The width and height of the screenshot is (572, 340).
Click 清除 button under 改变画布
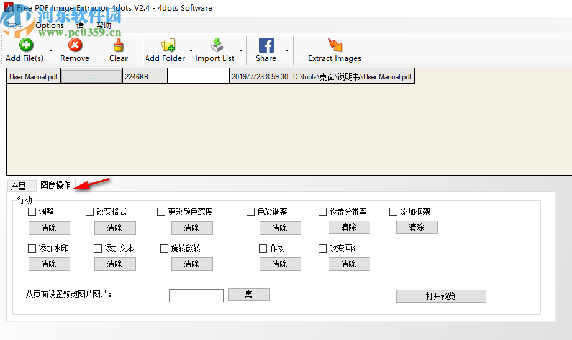tap(349, 264)
